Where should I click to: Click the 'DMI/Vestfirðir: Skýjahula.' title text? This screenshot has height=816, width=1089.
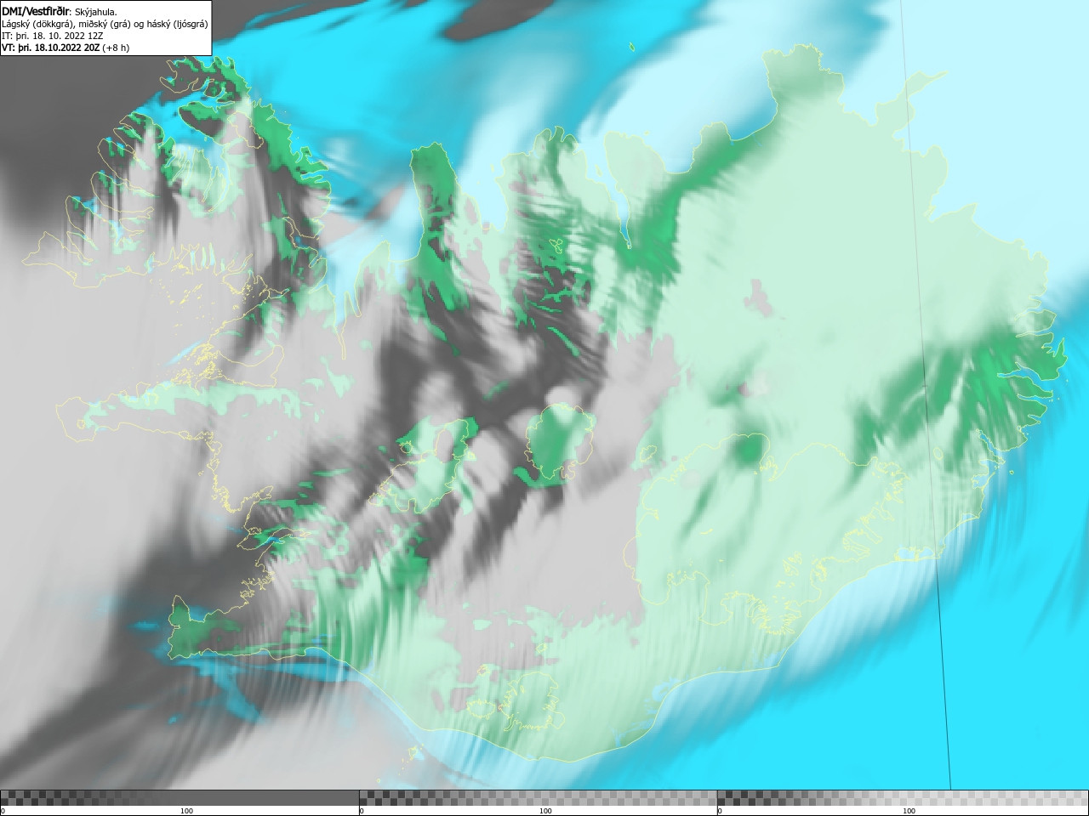coord(60,11)
